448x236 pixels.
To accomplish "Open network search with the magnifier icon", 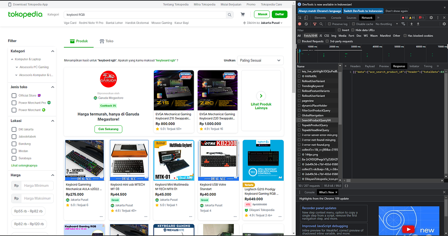I will pos(321,23).
